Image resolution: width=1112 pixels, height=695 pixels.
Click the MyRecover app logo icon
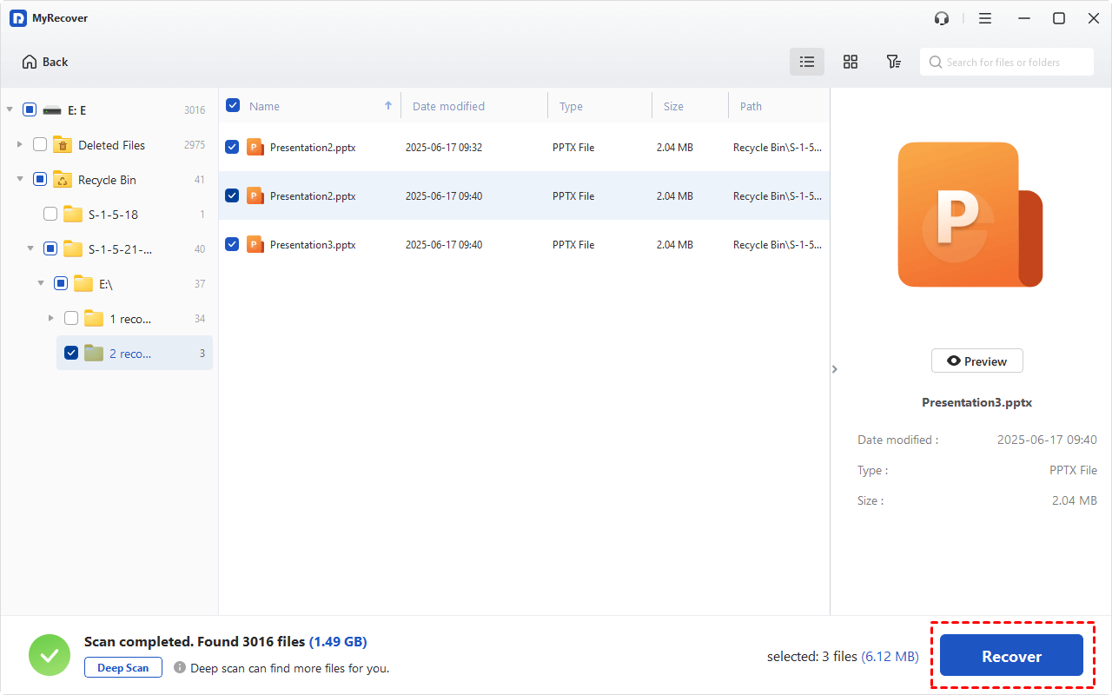click(18, 18)
